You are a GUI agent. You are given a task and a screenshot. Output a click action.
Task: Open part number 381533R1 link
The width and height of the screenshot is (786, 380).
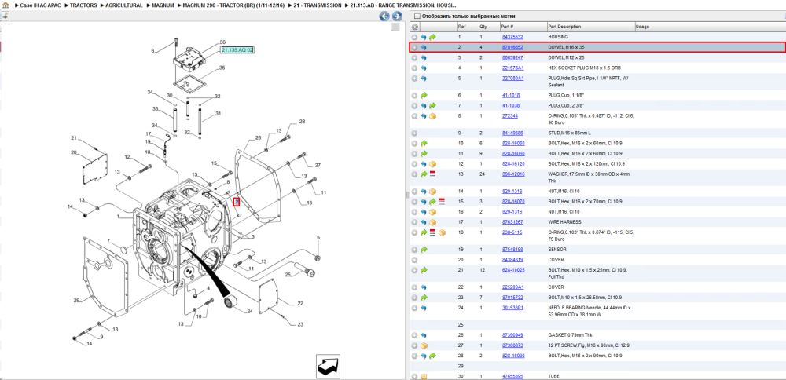click(x=512, y=308)
